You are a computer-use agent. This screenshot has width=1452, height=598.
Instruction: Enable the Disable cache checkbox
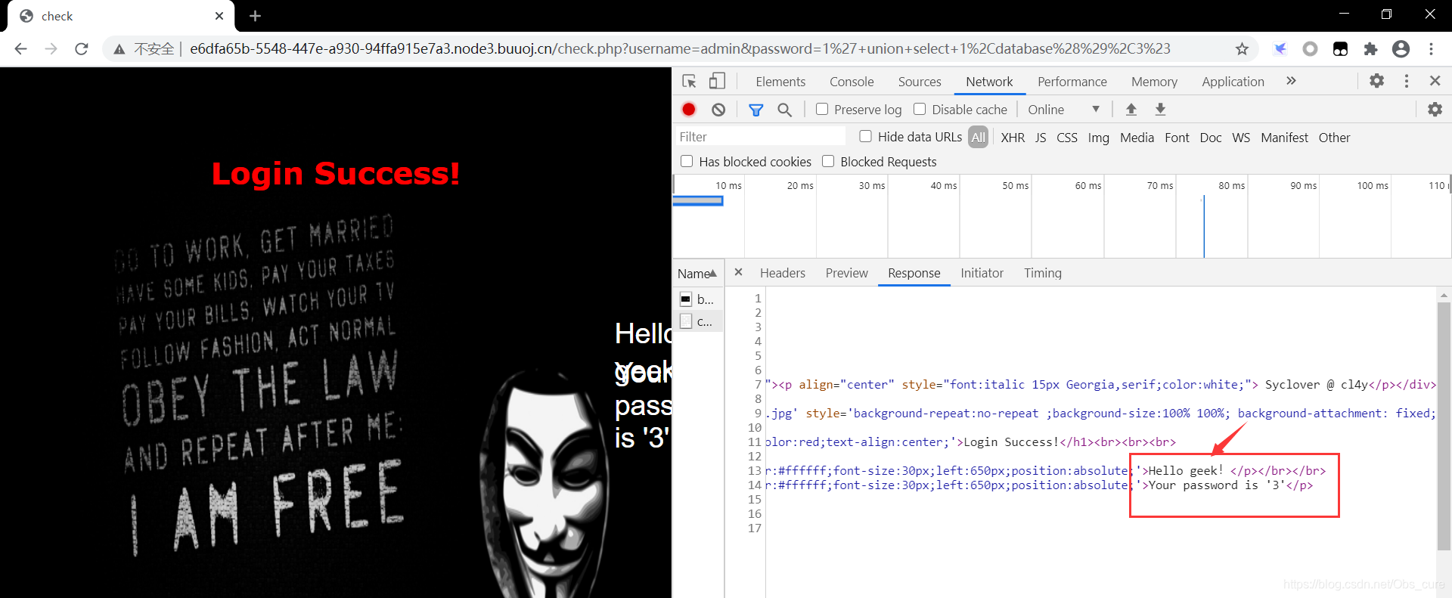click(x=920, y=109)
